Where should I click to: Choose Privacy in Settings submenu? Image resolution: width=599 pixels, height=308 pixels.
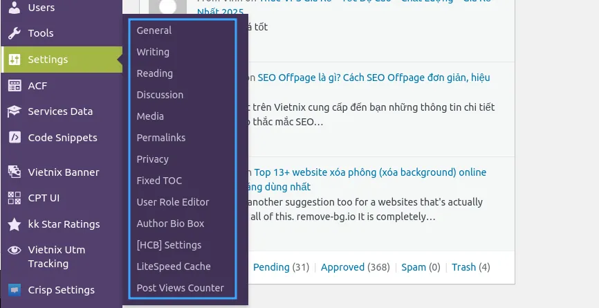coord(152,159)
